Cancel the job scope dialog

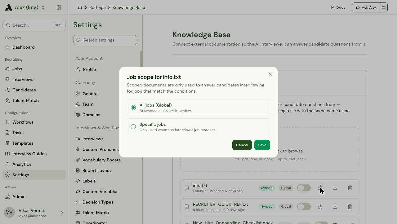pyautogui.click(x=242, y=145)
